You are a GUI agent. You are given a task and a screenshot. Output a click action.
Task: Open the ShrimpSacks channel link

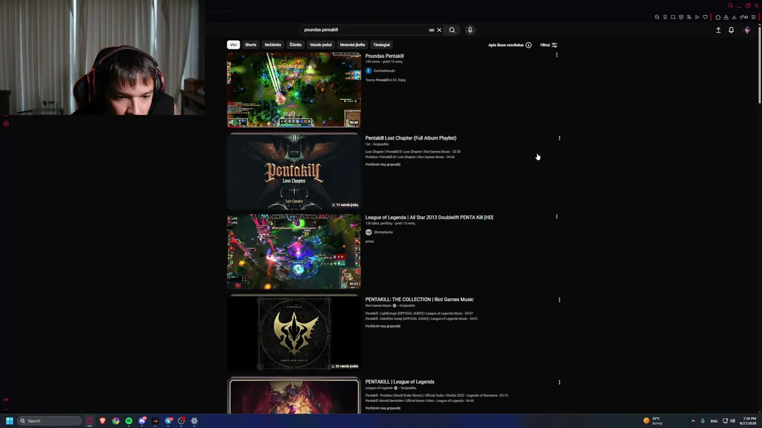(383, 232)
